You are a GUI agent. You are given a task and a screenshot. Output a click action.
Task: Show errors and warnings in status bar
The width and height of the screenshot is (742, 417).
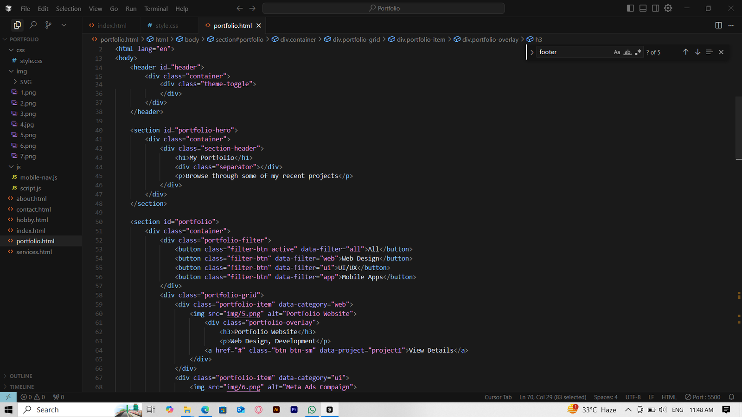32,397
